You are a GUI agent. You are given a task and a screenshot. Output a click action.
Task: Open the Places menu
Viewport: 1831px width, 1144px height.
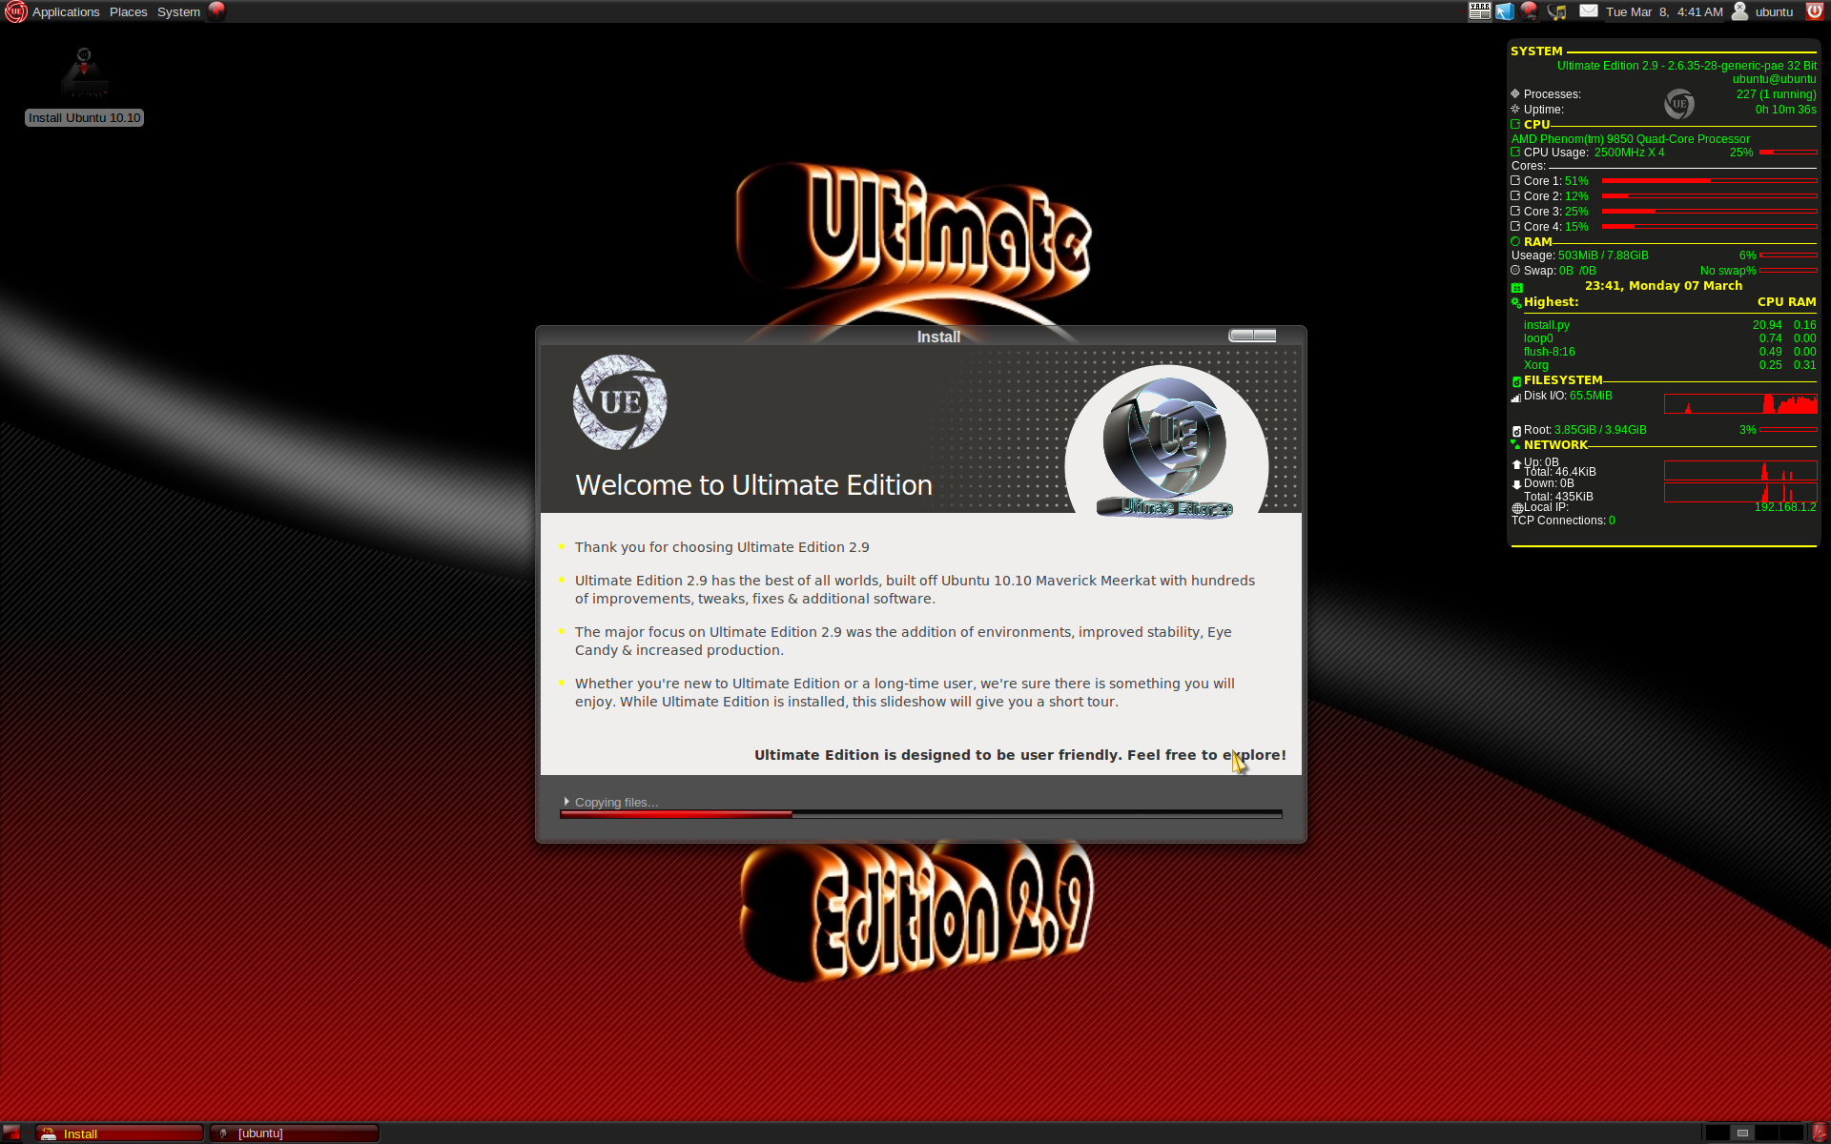click(x=128, y=11)
